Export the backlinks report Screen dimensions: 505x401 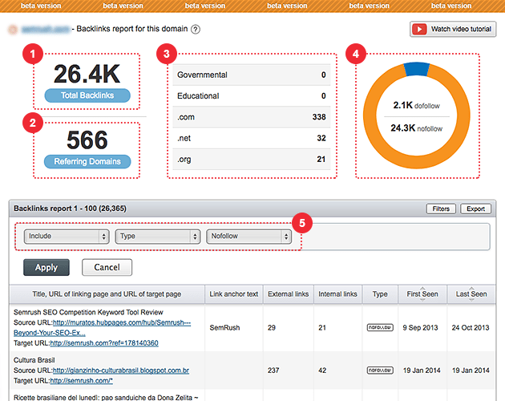pos(475,209)
